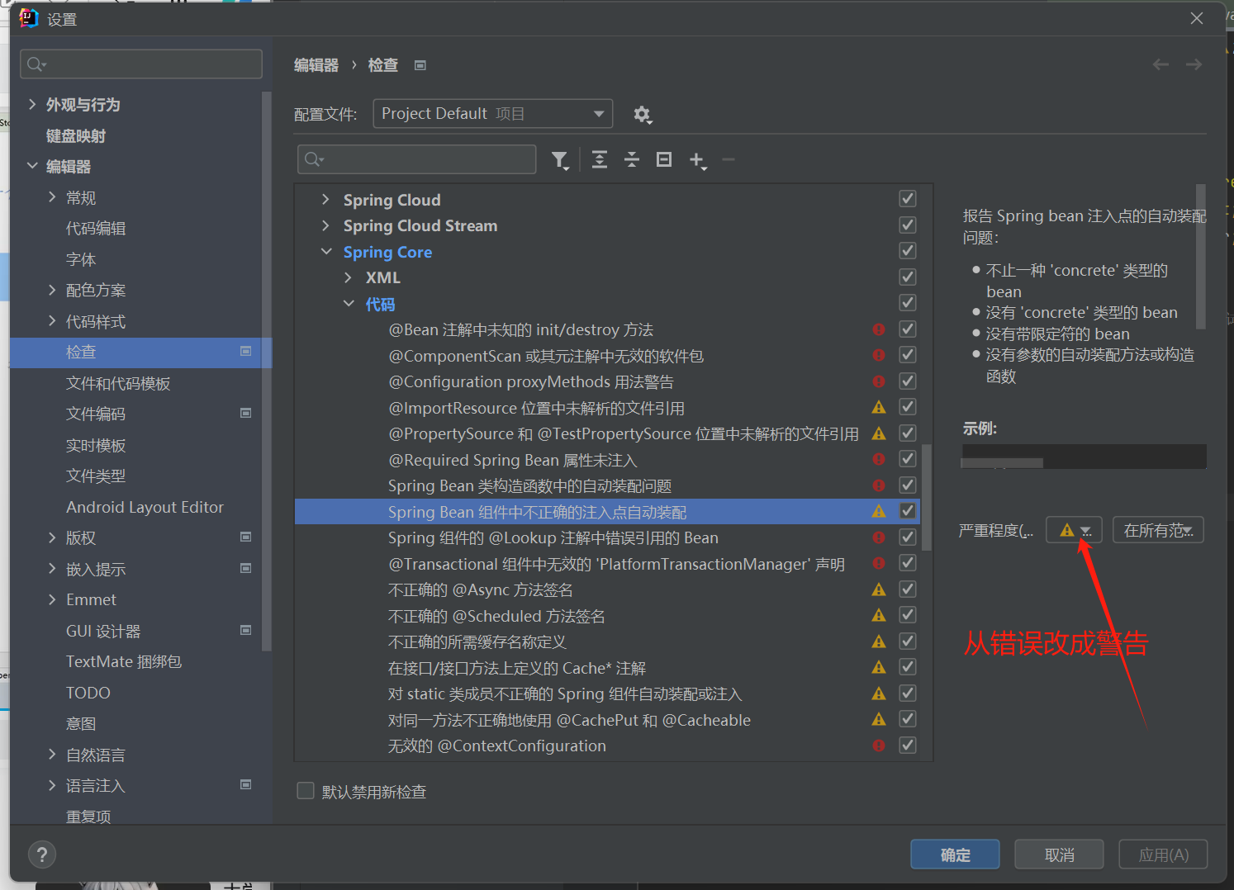The width and height of the screenshot is (1234, 890).
Task: Close the 设置 dialog window
Action: (1197, 18)
